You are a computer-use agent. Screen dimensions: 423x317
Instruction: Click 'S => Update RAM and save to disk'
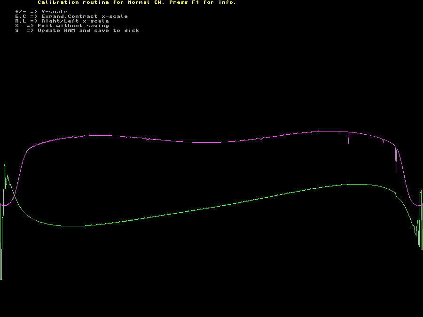pos(77,31)
